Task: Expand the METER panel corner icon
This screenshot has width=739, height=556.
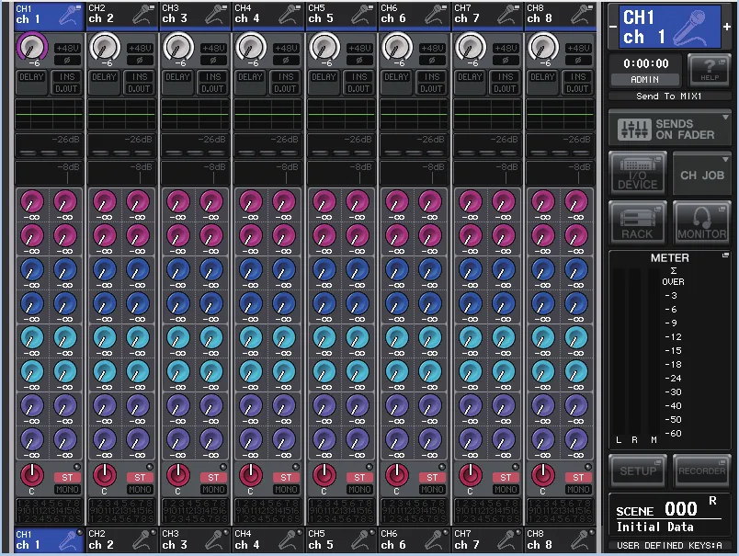Action: click(725, 255)
